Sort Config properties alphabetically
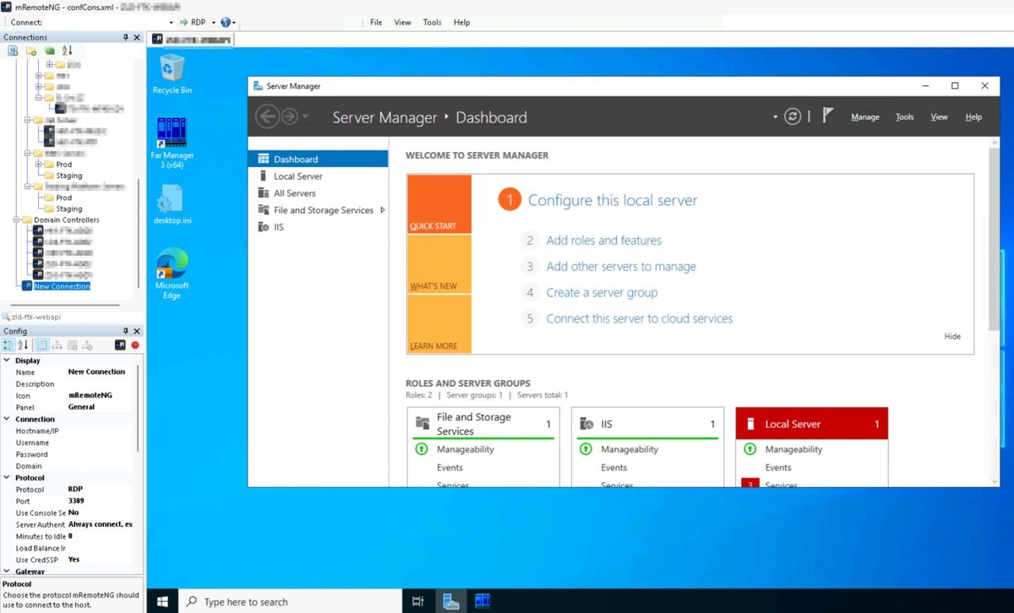 (24, 344)
